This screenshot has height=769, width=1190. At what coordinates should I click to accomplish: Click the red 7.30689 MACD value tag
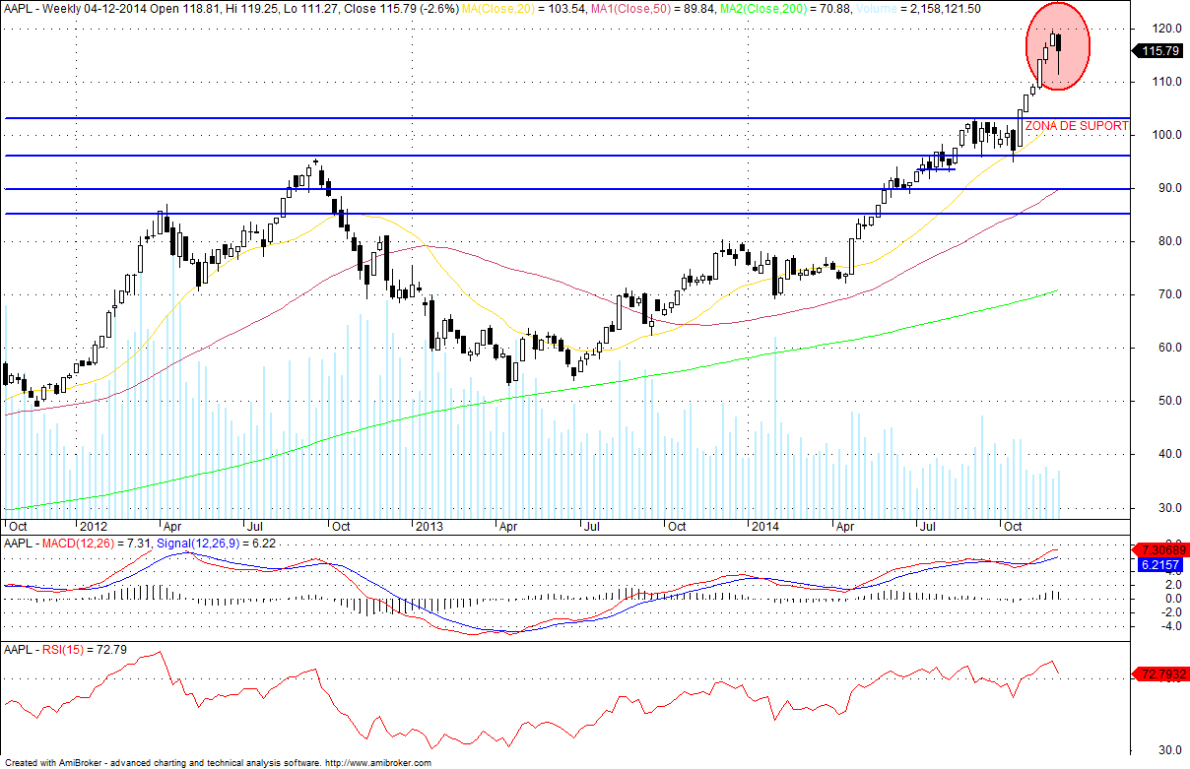[x=1160, y=549]
